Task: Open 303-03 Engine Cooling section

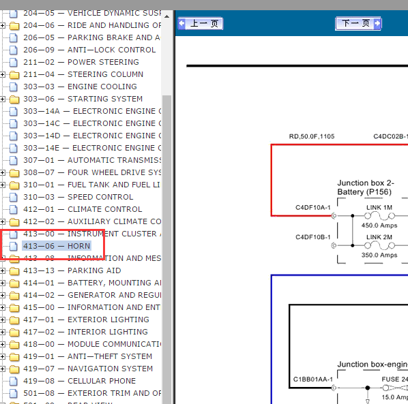Action: pos(80,87)
